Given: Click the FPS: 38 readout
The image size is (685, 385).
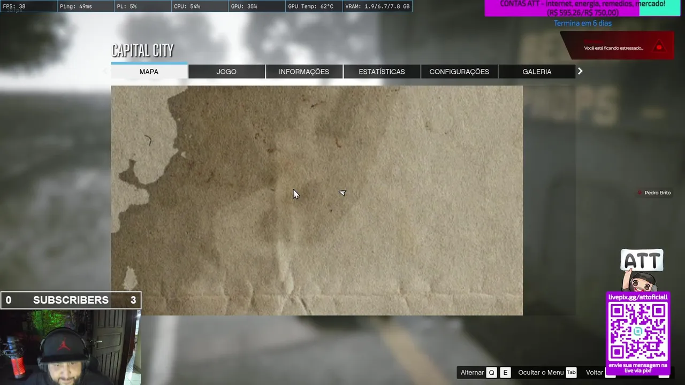Looking at the screenshot, I should [28, 6].
